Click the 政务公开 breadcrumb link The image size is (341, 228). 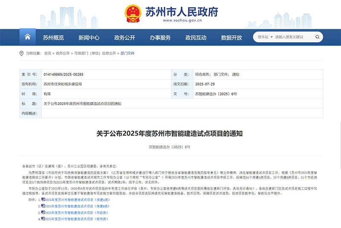(63, 53)
